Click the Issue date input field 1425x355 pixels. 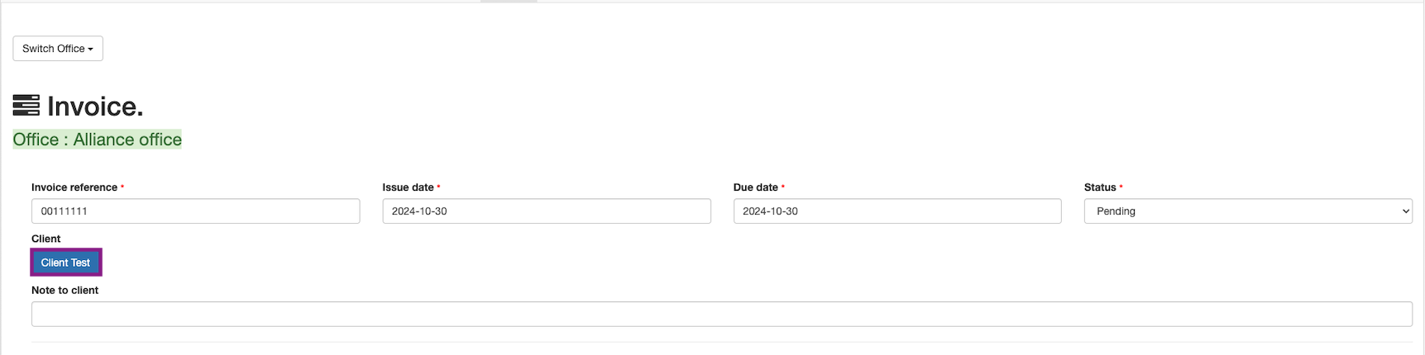pos(546,211)
